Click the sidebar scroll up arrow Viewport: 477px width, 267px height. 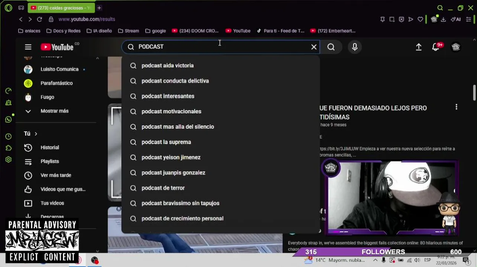97,58
